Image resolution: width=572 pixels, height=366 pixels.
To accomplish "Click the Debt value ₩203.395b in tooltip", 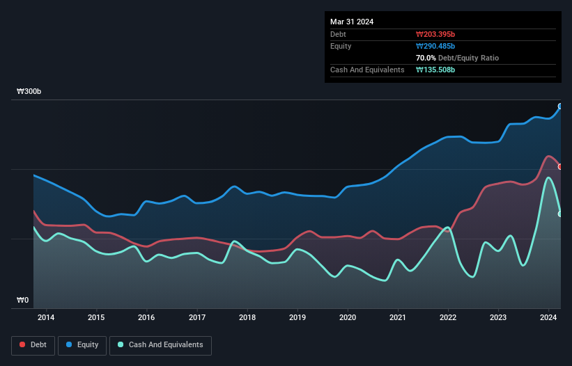I will tap(435, 34).
